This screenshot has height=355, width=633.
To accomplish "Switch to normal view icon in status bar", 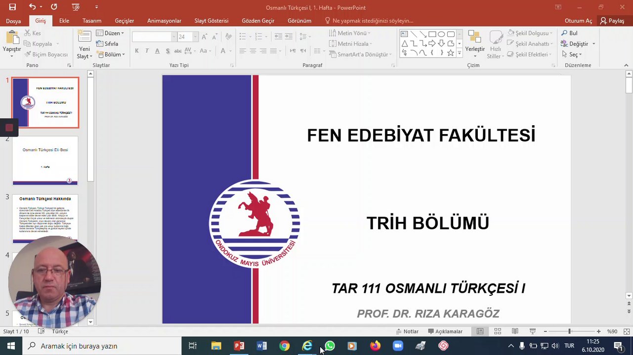I will coord(480,331).
